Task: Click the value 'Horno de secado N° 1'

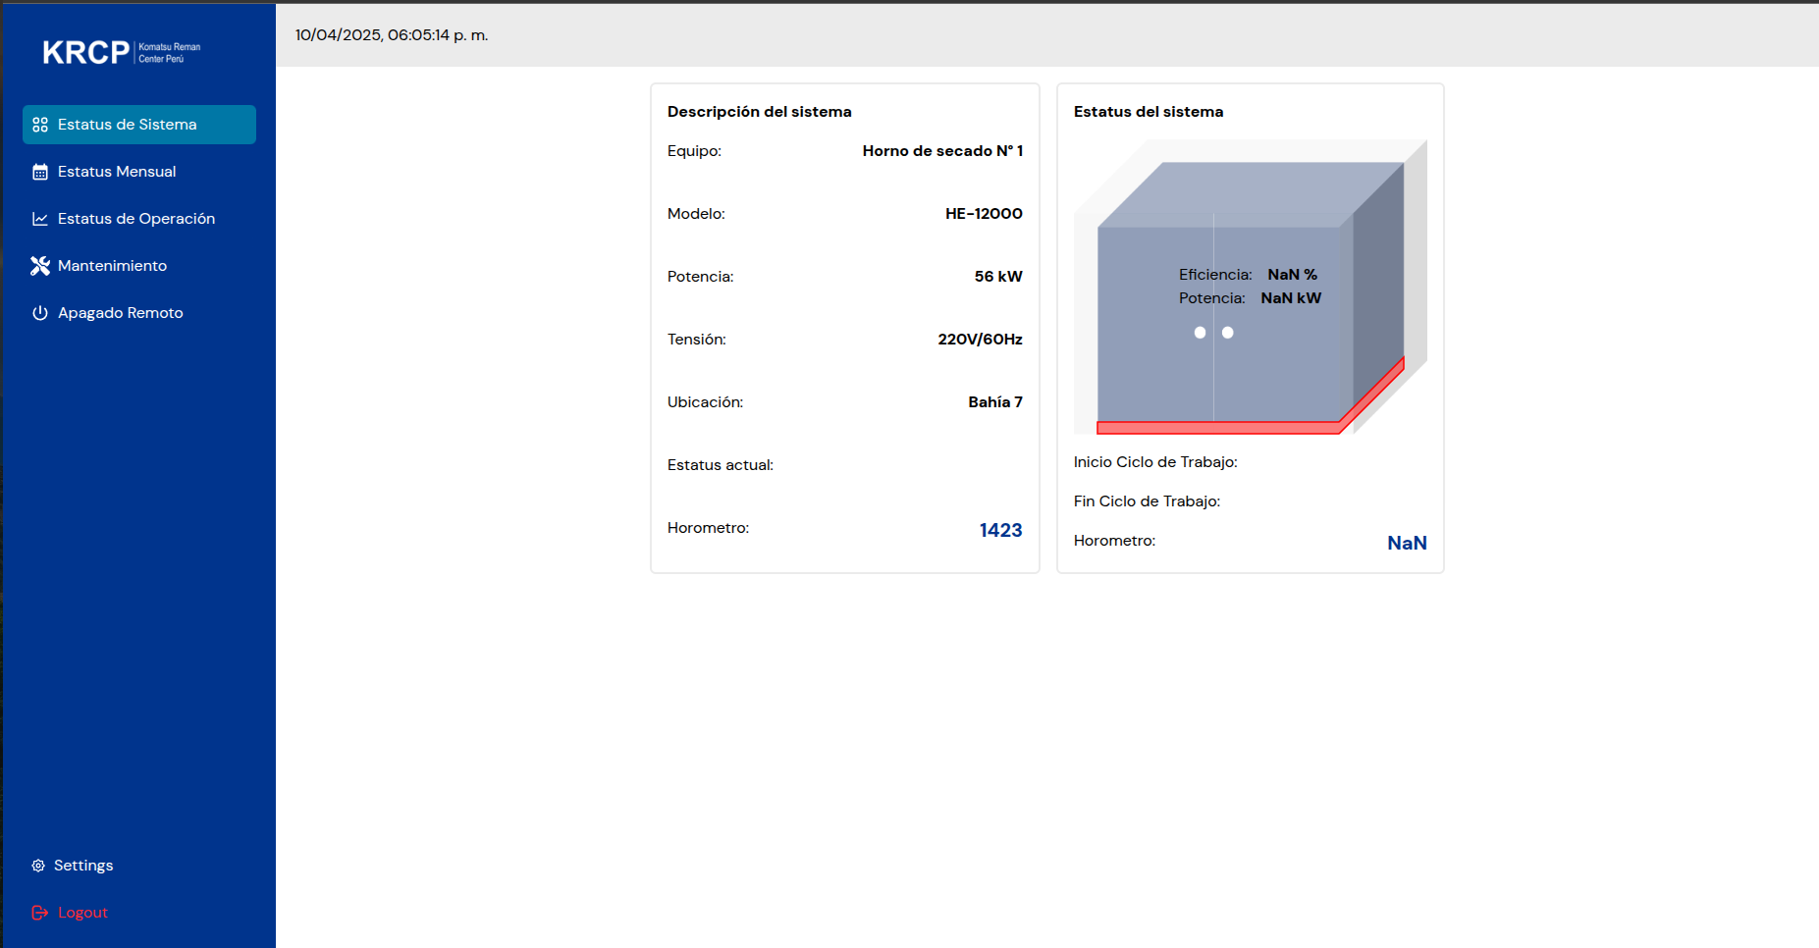Action: click(x=942, y=151)
